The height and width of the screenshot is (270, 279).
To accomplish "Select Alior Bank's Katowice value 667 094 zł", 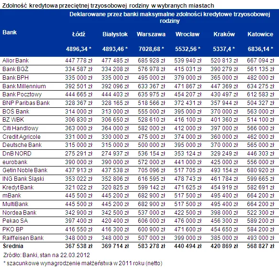I will point(260,61).
